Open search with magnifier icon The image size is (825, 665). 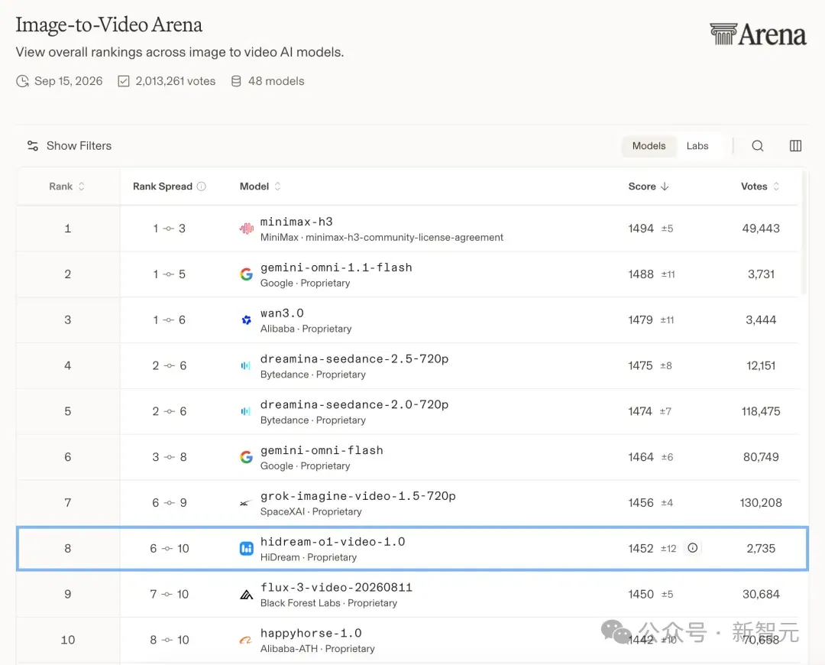pos(757,146)
